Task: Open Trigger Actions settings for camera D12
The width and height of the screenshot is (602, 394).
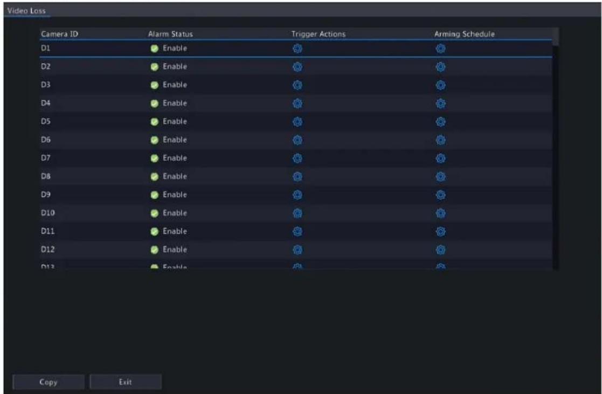Action: (x=297, y=250)
